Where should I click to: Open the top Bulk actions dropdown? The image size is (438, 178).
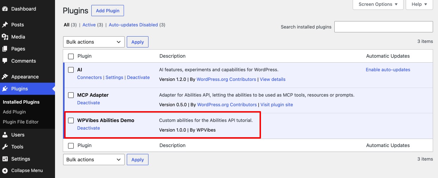(x=94, y=42)
